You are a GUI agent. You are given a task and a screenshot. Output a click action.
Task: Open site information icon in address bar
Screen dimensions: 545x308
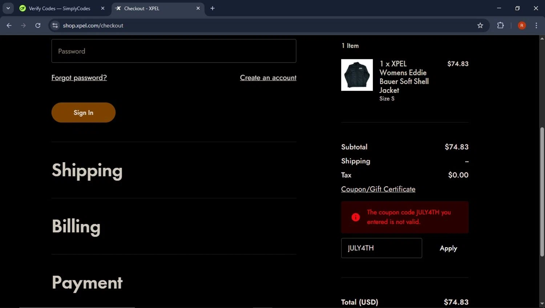coord(55,25)
